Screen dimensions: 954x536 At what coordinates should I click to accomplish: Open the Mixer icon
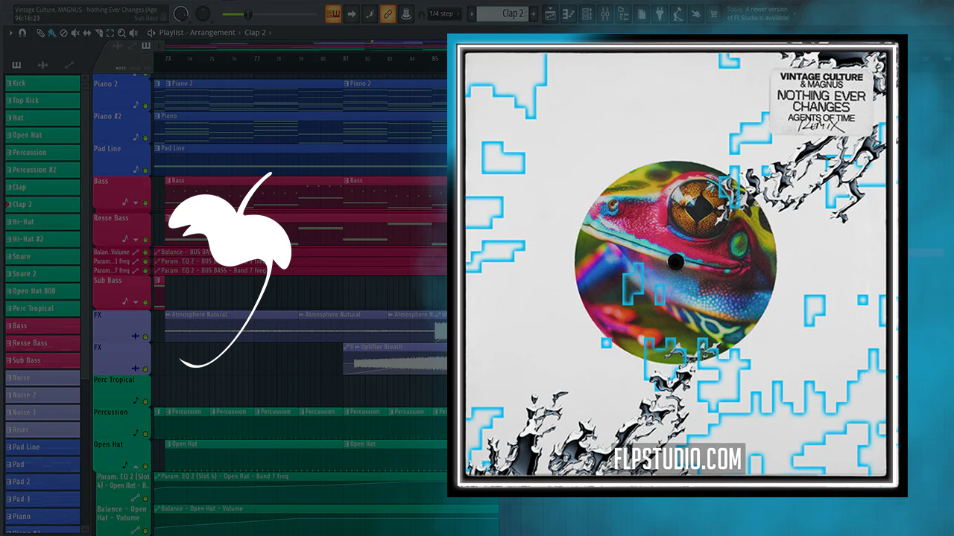(x=605, y=13)
